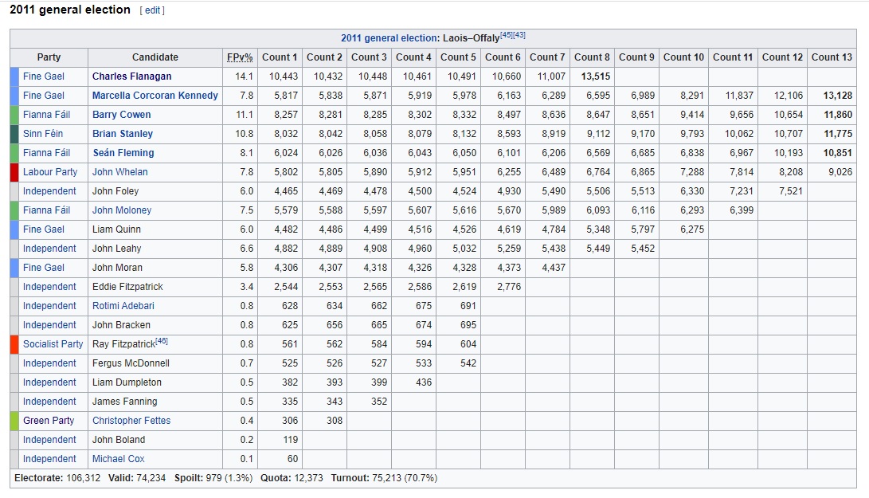Open Fine Gael link in Liam Quinn's row

click(44, 229)
